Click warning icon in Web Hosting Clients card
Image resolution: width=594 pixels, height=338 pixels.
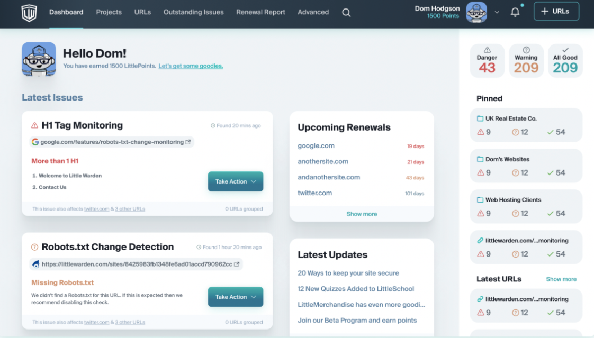click(515, 214)
